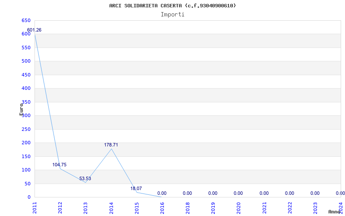Click the 178.71 peak data label

[111, 145]
